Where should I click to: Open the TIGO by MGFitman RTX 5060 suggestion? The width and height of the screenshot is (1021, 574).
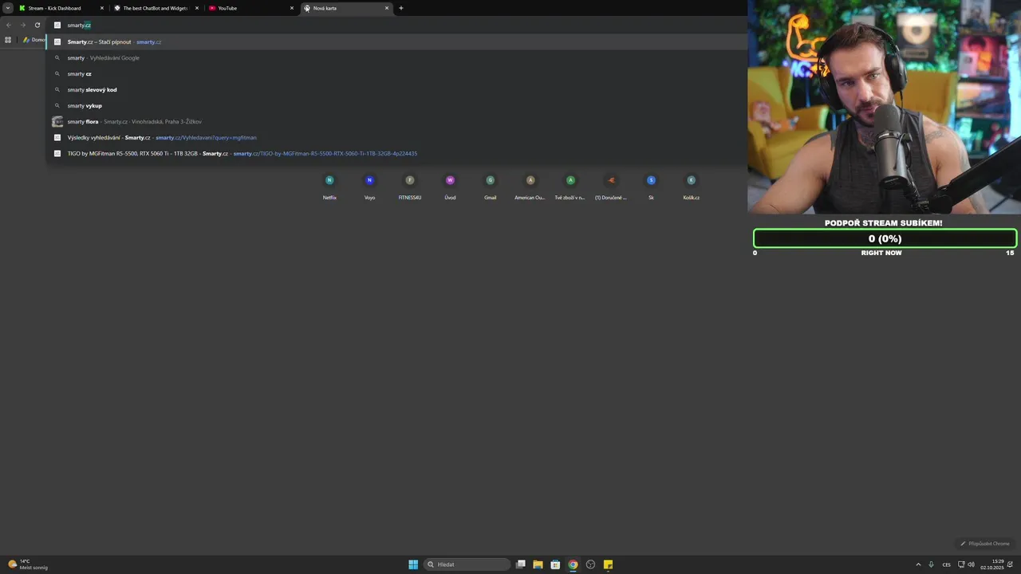coord(396,153)
